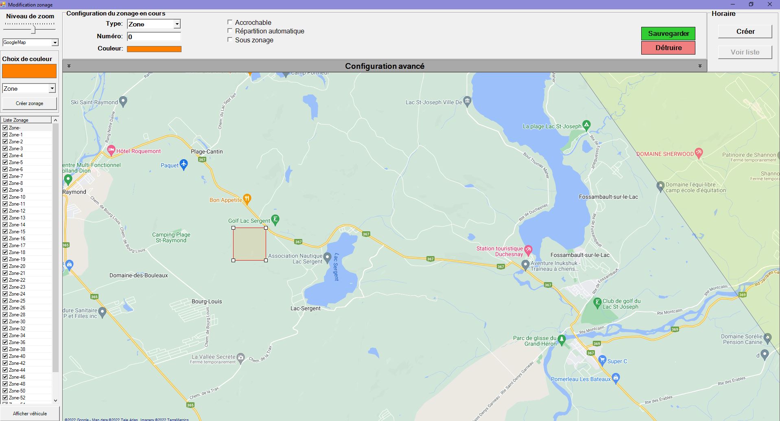Click the Centre Multi-Fonctionnel green pin
Screen dimensions: 780x421
point(68,179)
